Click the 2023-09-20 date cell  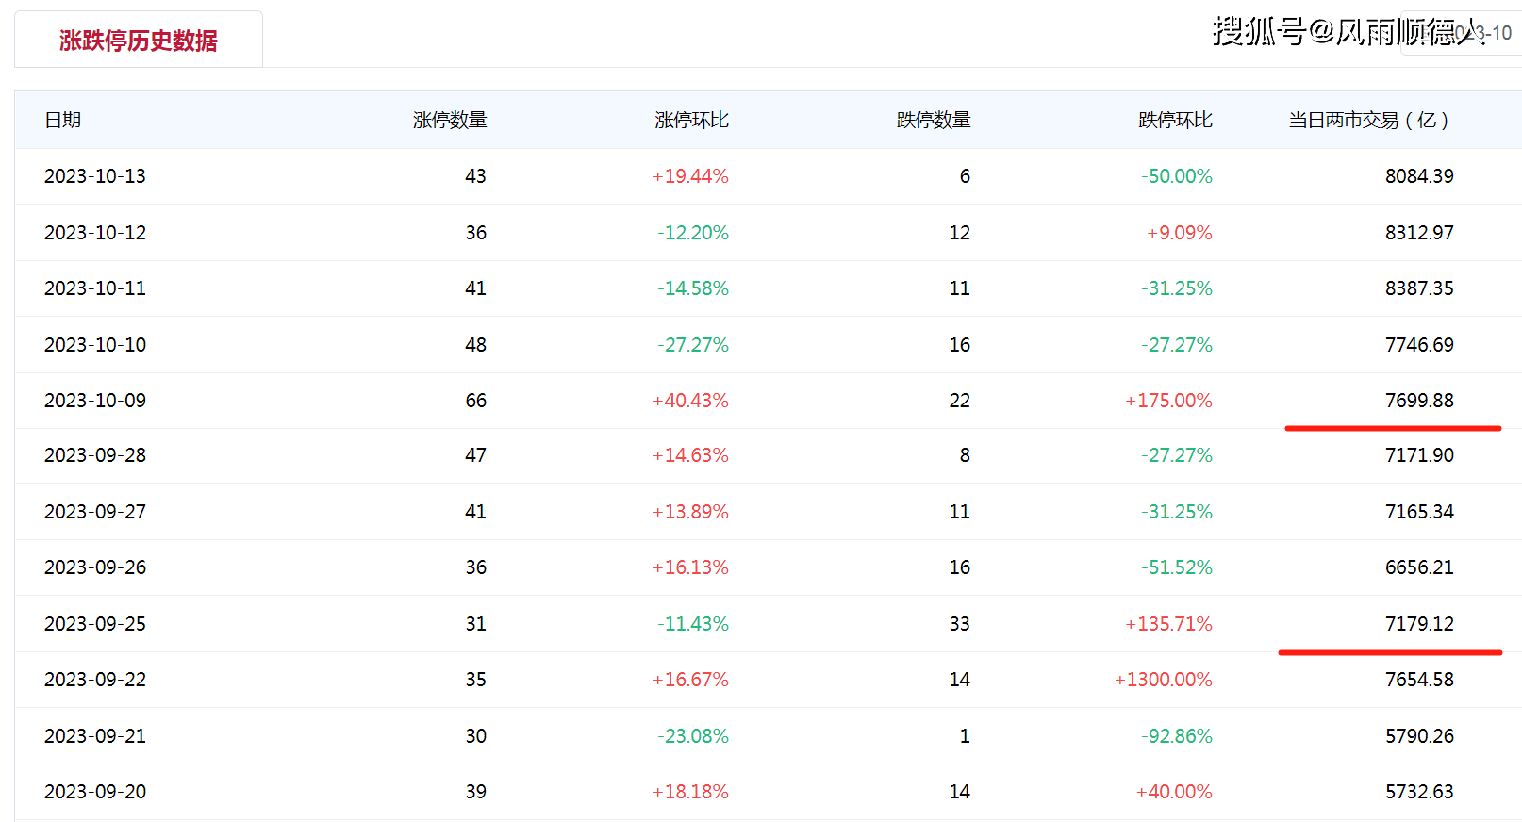pyautogui.click(x=95, y=792)
